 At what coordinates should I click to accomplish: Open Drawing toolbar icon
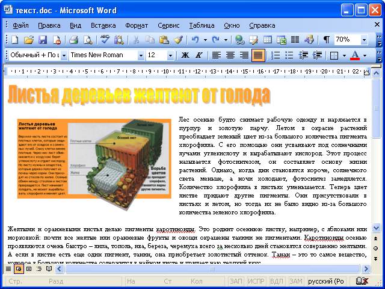309,40
